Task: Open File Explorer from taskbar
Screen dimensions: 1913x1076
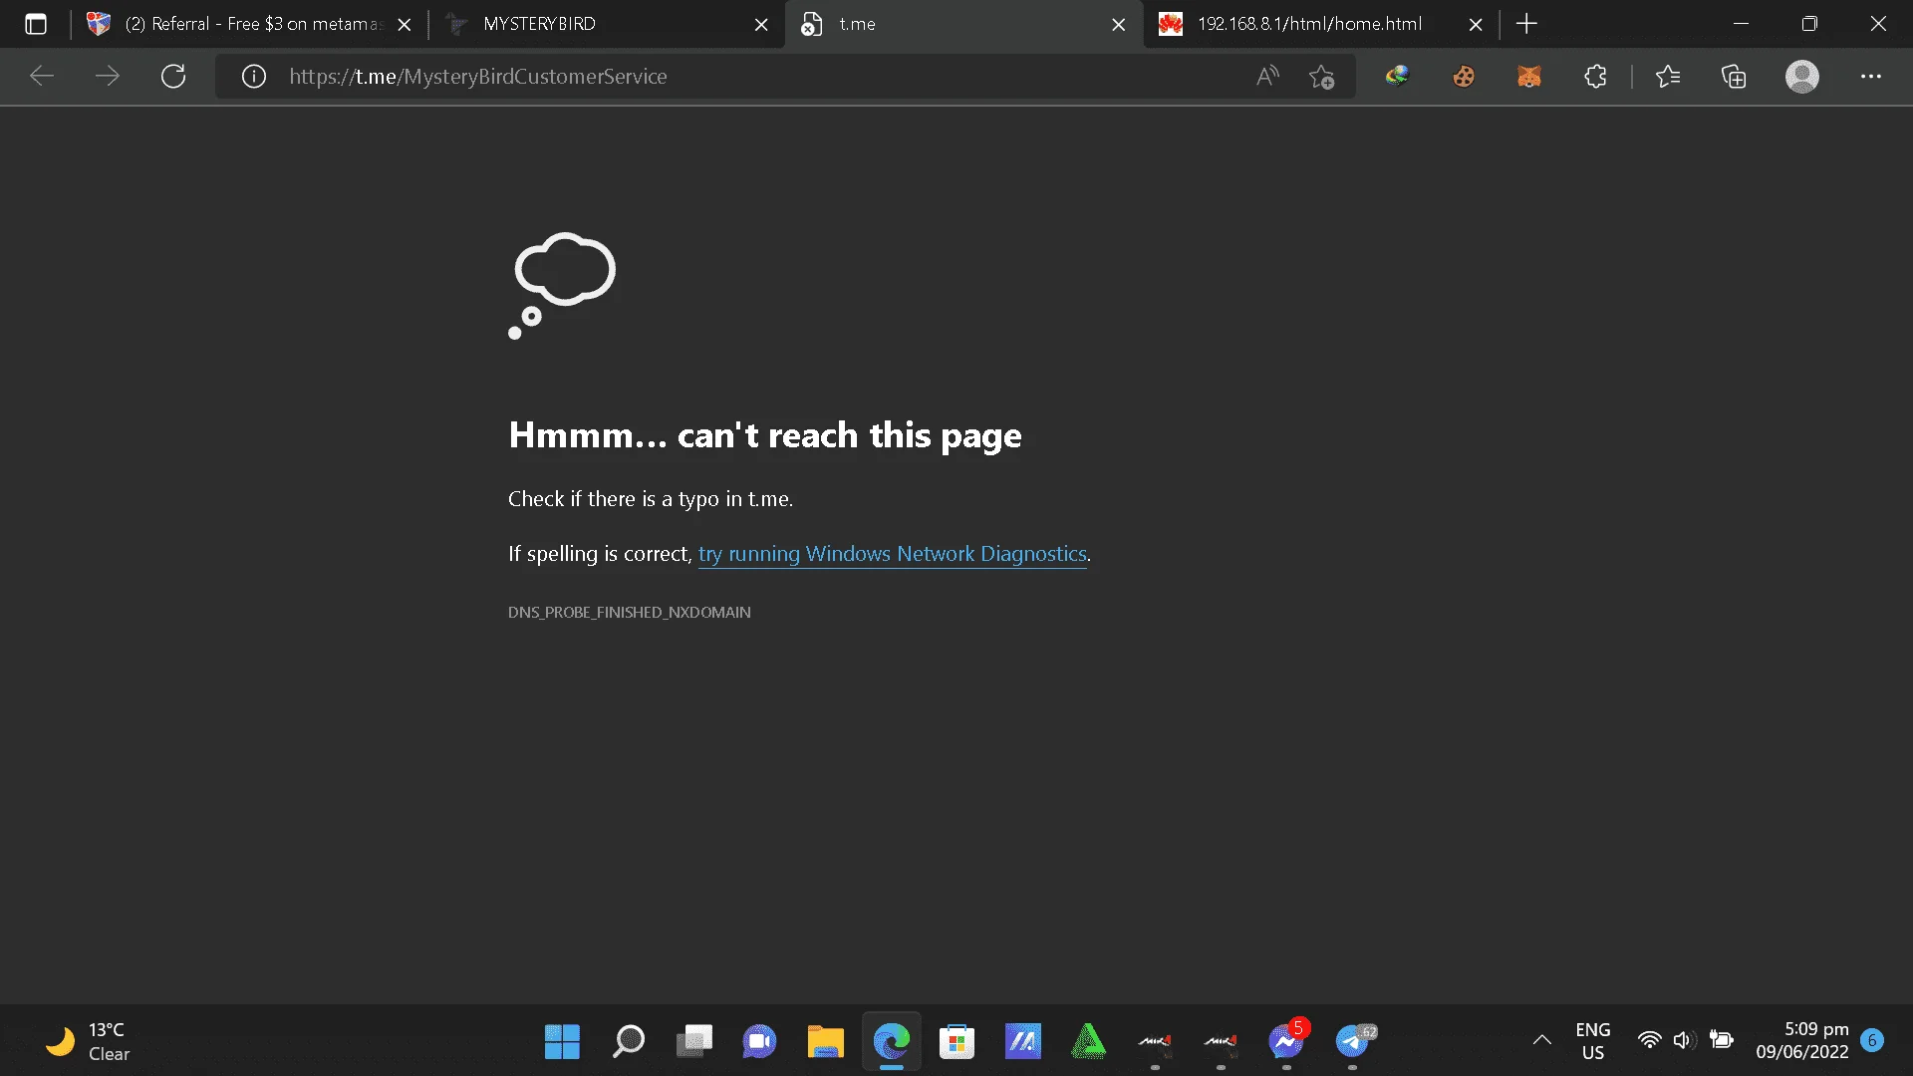Action: coord(825,1042)
